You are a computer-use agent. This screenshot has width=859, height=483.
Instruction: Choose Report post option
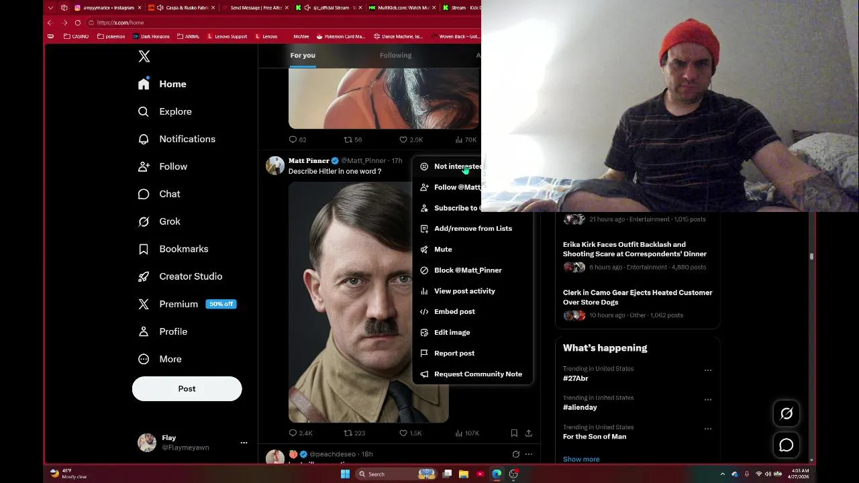tap(472, 354)
